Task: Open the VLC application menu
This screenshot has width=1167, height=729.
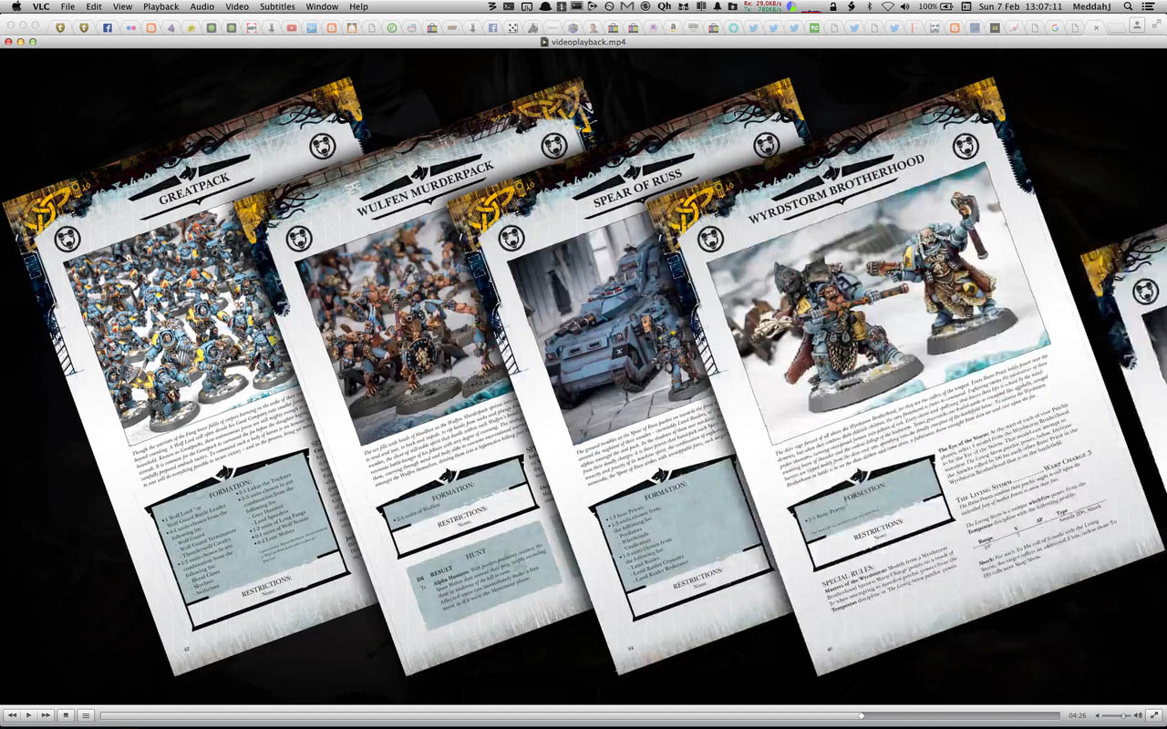Action: 41,6
